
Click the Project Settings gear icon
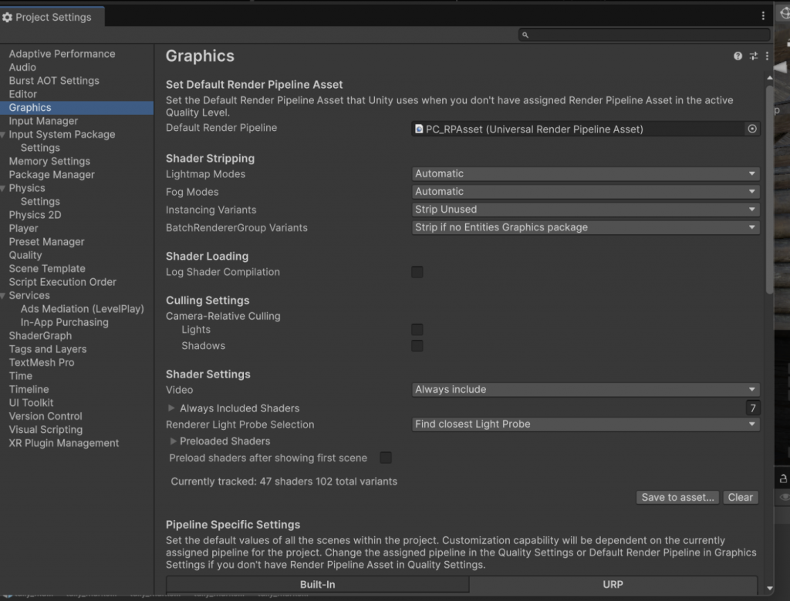(x=8, y=17)
